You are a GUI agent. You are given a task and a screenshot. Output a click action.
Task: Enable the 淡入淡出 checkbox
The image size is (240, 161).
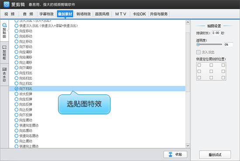click(199, 52)
